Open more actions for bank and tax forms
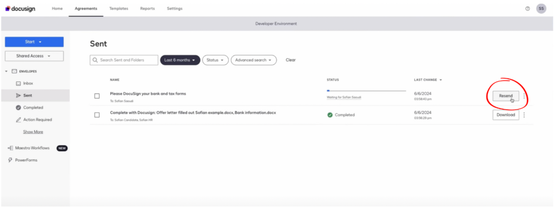Image resolution: width=554 pixels, height=207 pixels. (x=524, y=96)
